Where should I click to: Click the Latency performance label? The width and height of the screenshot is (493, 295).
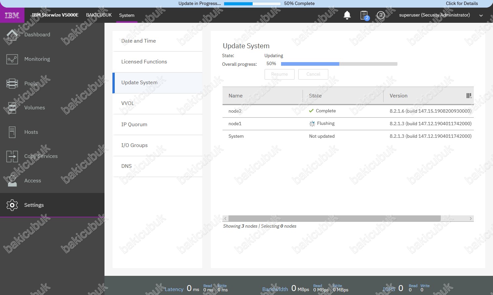tap(174, 289)
